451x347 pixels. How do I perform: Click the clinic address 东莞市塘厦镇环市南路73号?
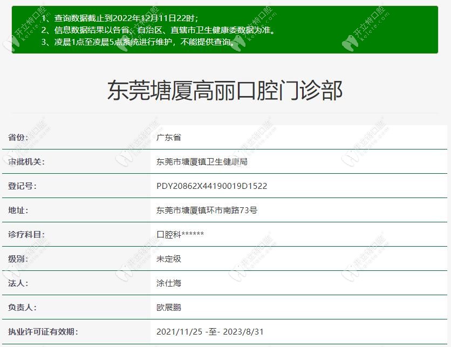[203, 210]
